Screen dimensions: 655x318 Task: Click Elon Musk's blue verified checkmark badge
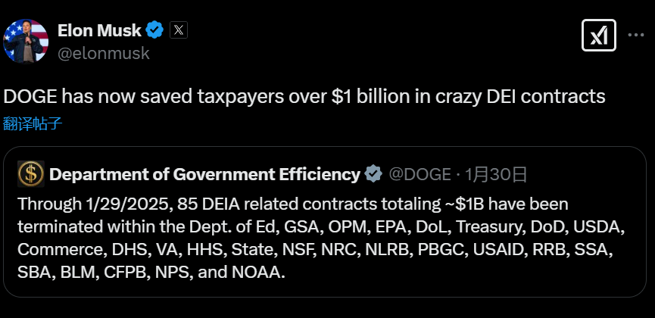click(x=155, y=30)
